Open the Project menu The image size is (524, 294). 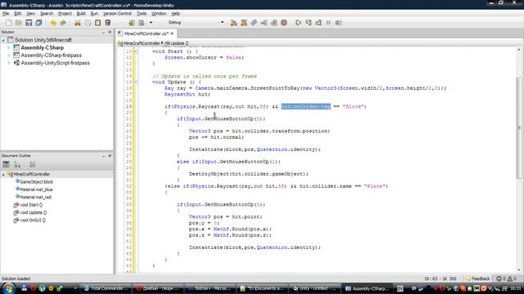[65, 14]
